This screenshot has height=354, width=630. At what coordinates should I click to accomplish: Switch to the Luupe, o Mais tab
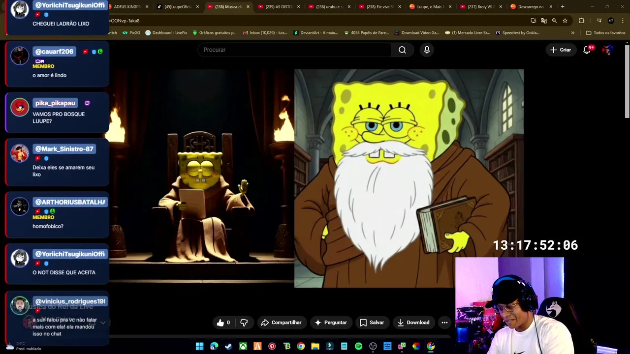430,7
